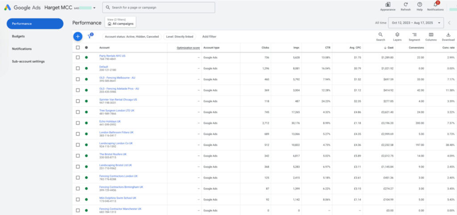Click status dot for Party Rentals NYC US
Screen dimensions: 457x215
point(86,57)
